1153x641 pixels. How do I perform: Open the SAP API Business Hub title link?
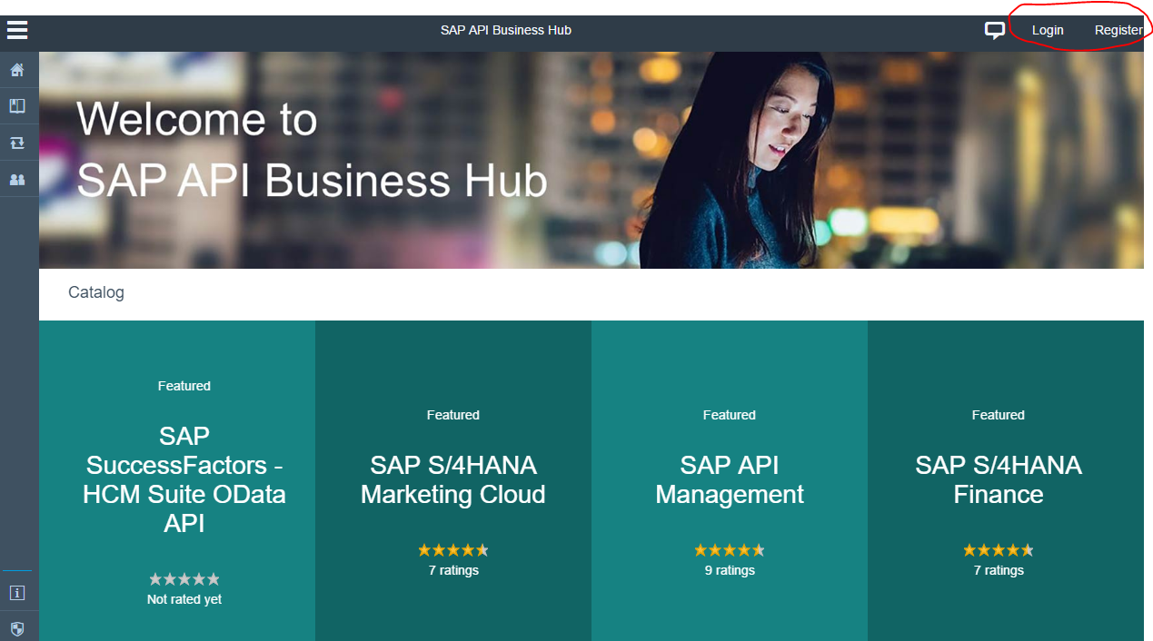click(505, 30)
